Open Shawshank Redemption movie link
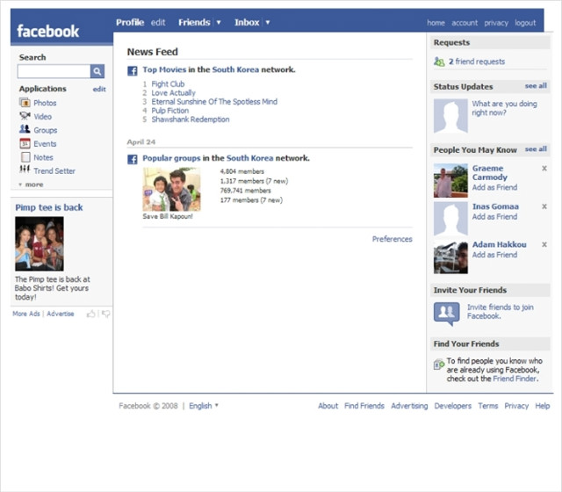This screenshot has width=562, height=492. 191,119
